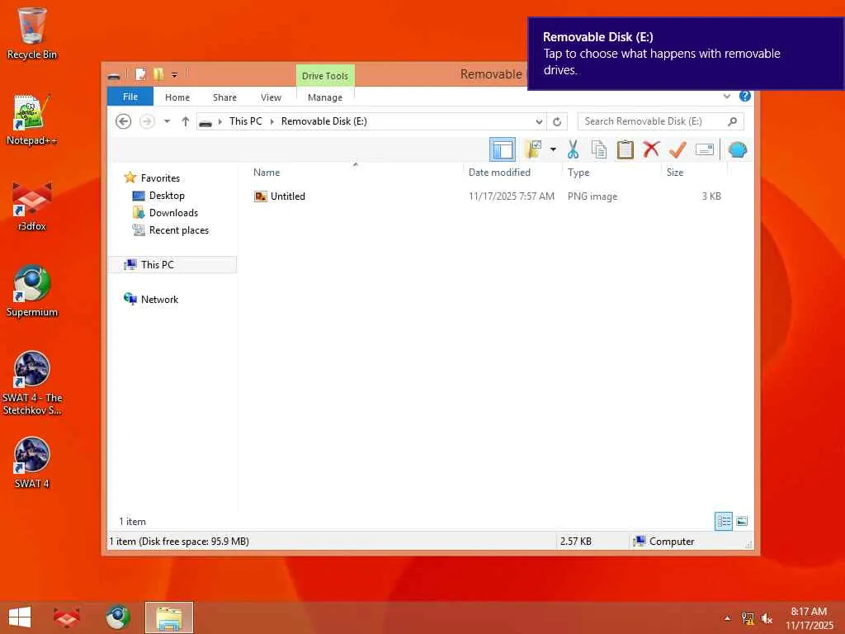The width and height of the screenshot is (845, 634).
Task: Click the blue shell icon in toolbar
Action: tap(737, 149)
